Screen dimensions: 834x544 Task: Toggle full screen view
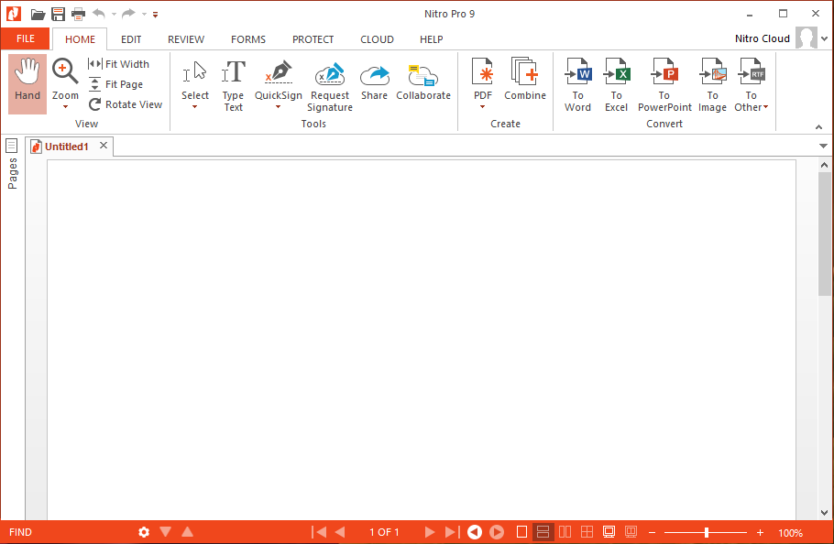coord(609,532)
